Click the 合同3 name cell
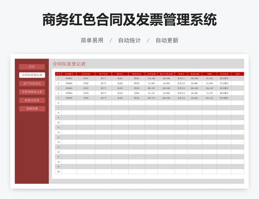 coord(86,88)
